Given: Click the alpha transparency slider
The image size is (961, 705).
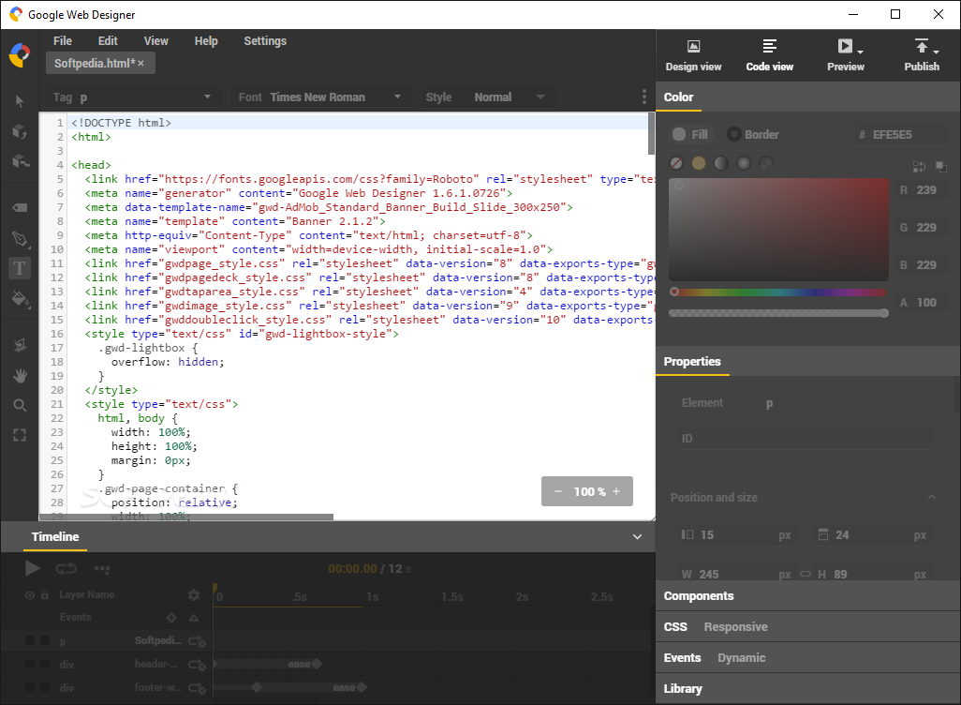Looking at the screenshot, I should pos(778,313).
